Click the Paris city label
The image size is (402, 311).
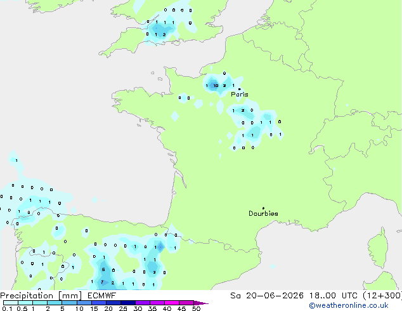click(240, 95)
